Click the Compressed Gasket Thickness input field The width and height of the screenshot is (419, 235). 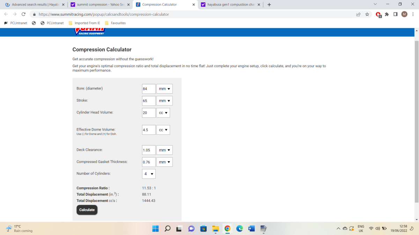pos(149,162)
